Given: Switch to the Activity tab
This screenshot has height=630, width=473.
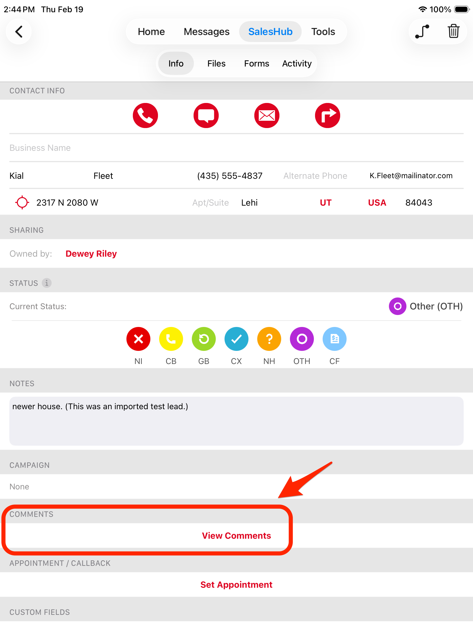Looking at the screenshot, I should point(297,64).
